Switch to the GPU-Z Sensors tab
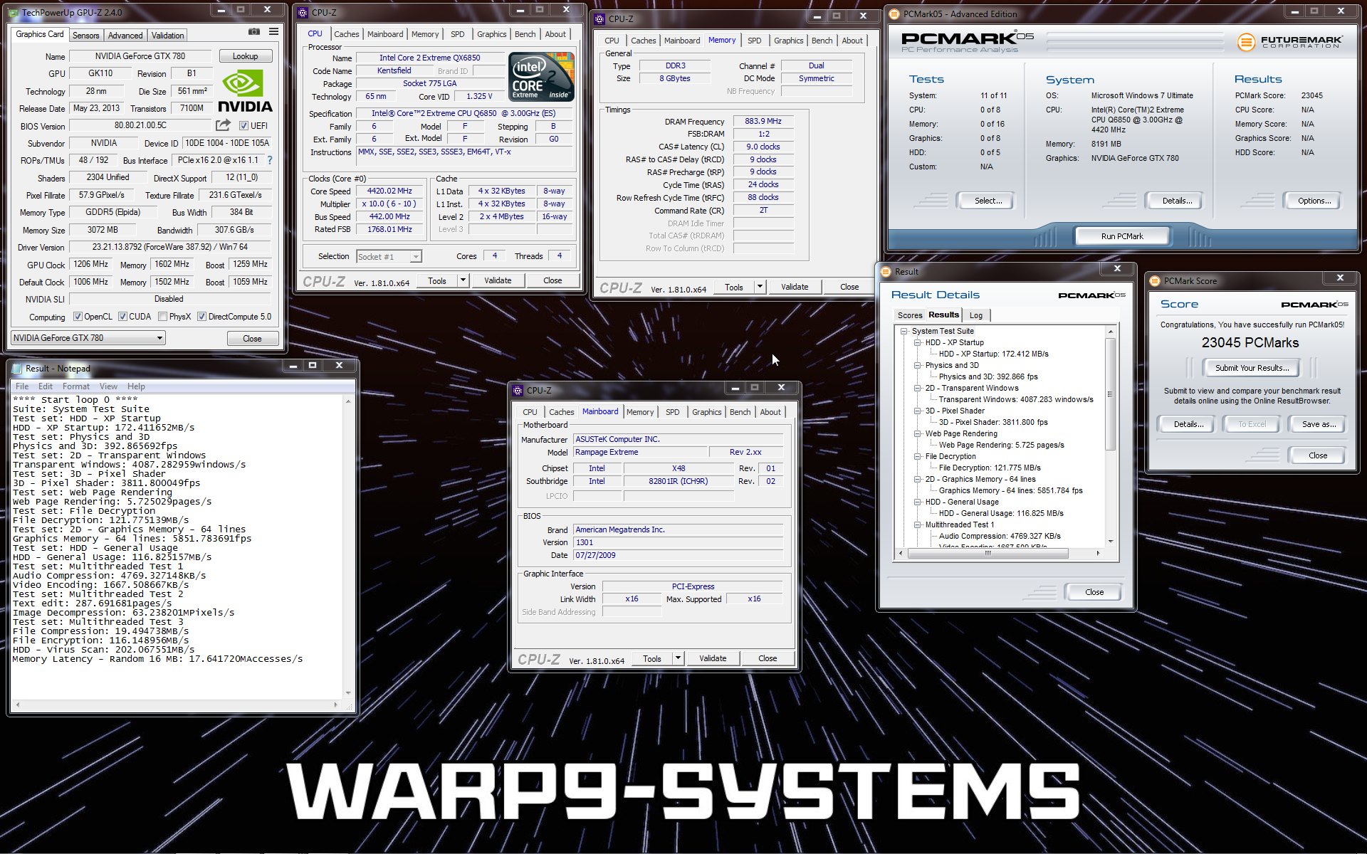 [x=86, y=35]
